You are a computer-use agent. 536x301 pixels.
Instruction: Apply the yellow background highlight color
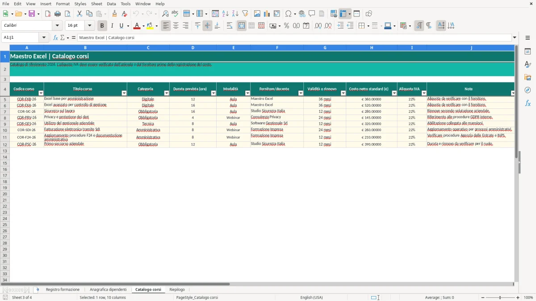150,26
